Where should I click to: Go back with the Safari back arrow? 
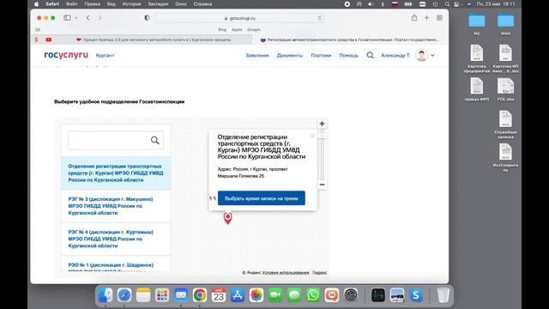[x=87, y=18]
